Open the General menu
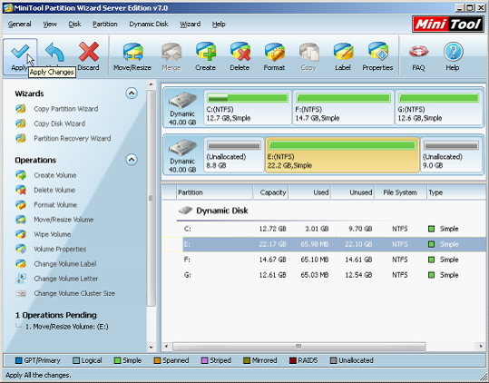This screenshot has width=489, height=383. (x=20, y=24)
